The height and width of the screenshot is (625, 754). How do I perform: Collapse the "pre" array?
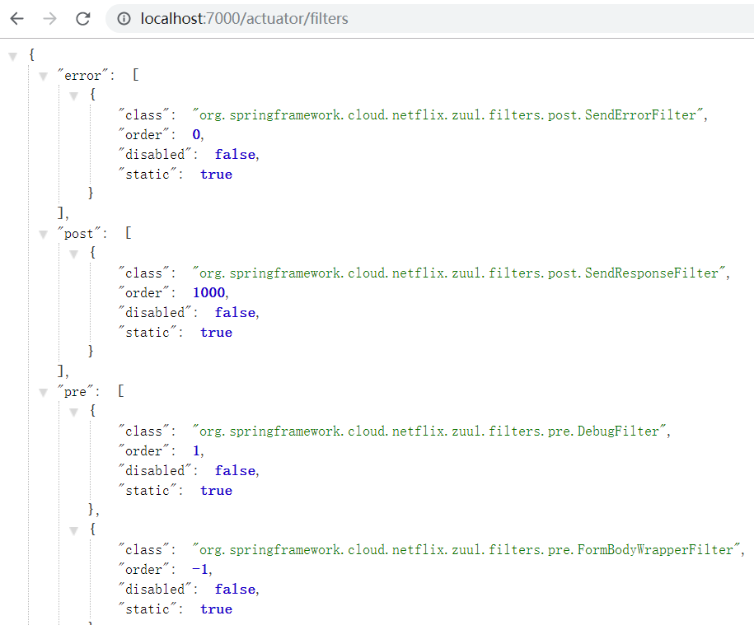tap(44, 393)
